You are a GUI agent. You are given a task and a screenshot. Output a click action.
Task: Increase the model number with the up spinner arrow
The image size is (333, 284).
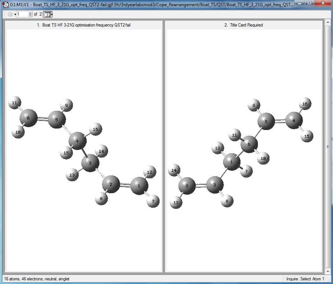tap(30, 13)
